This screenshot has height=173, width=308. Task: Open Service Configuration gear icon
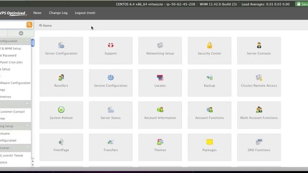pyautogui.click(x=111, y=77)
